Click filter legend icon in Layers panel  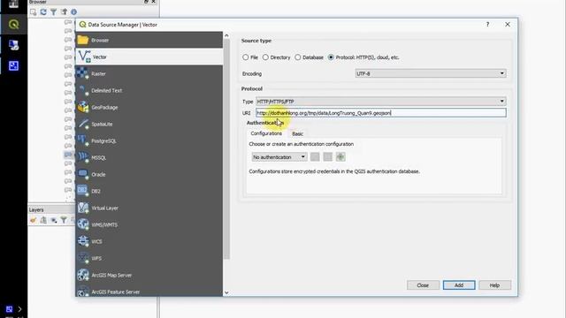(x=64, y=220)
